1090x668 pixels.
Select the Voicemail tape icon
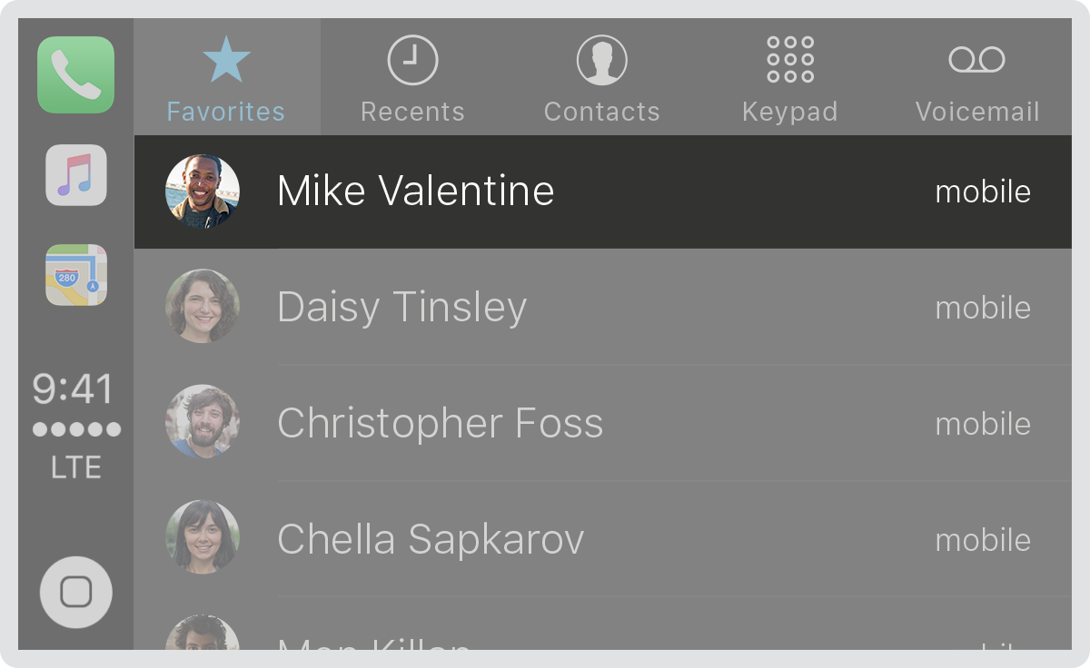(977, 60)
